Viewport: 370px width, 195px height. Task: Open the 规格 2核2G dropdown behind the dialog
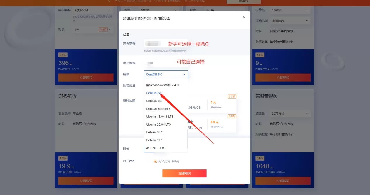(x=158, y=10)
